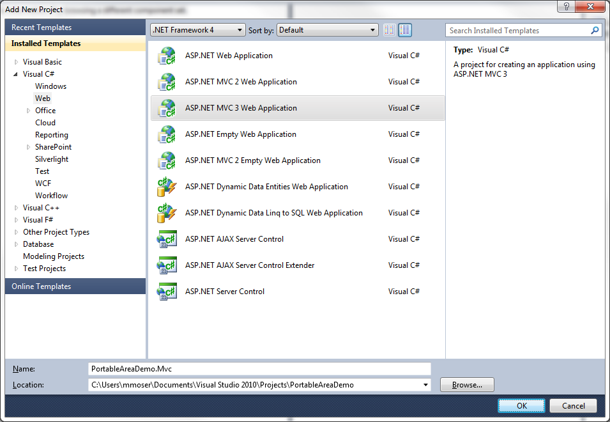Screen dimensions: 610x422
Task: Select the ASP.NET MVC 2 Empty Web Application name
Action: (x=253, y=160)
